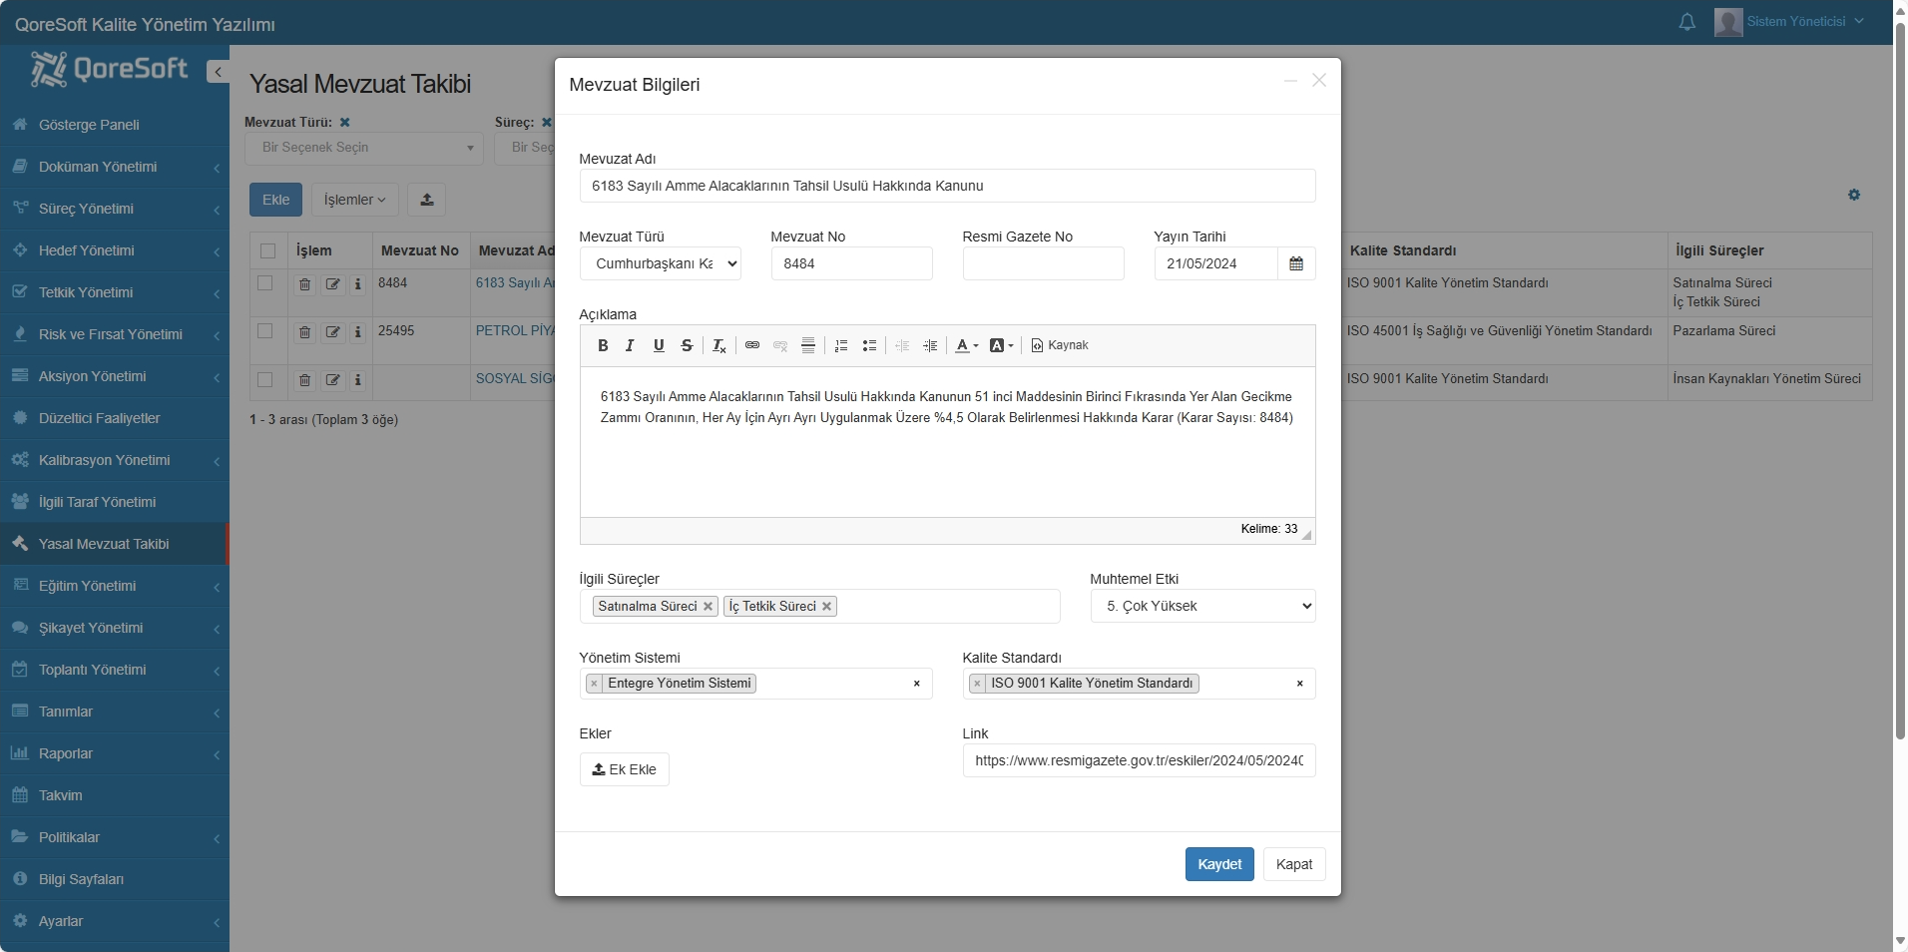Tick the checkbox for row 25495
The height and width of the screenshot is (952, 1908).
265,331
